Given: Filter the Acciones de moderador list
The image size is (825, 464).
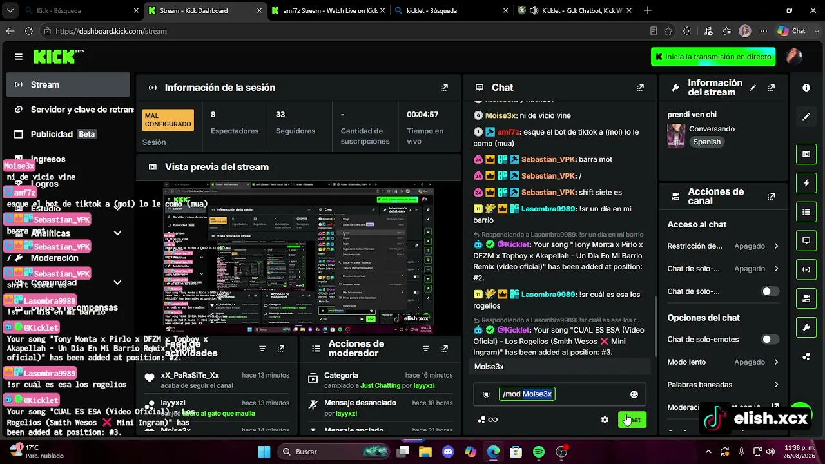Looking at the screenshot, I should point(425,349).
